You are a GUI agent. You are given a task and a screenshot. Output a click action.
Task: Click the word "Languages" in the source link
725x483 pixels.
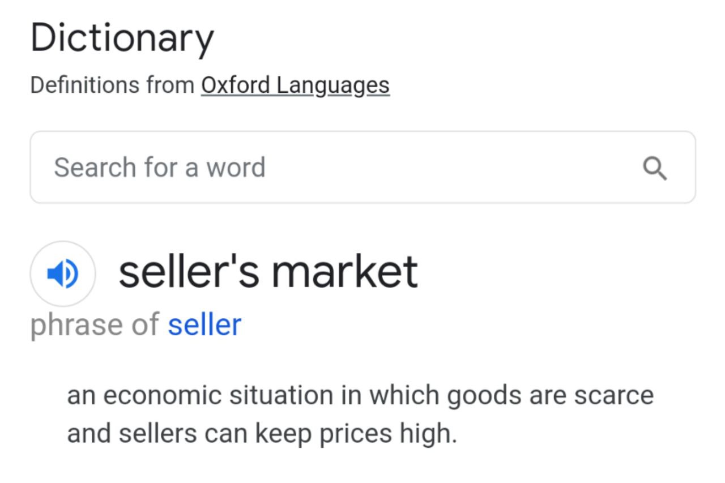click(x=333, y=86)
